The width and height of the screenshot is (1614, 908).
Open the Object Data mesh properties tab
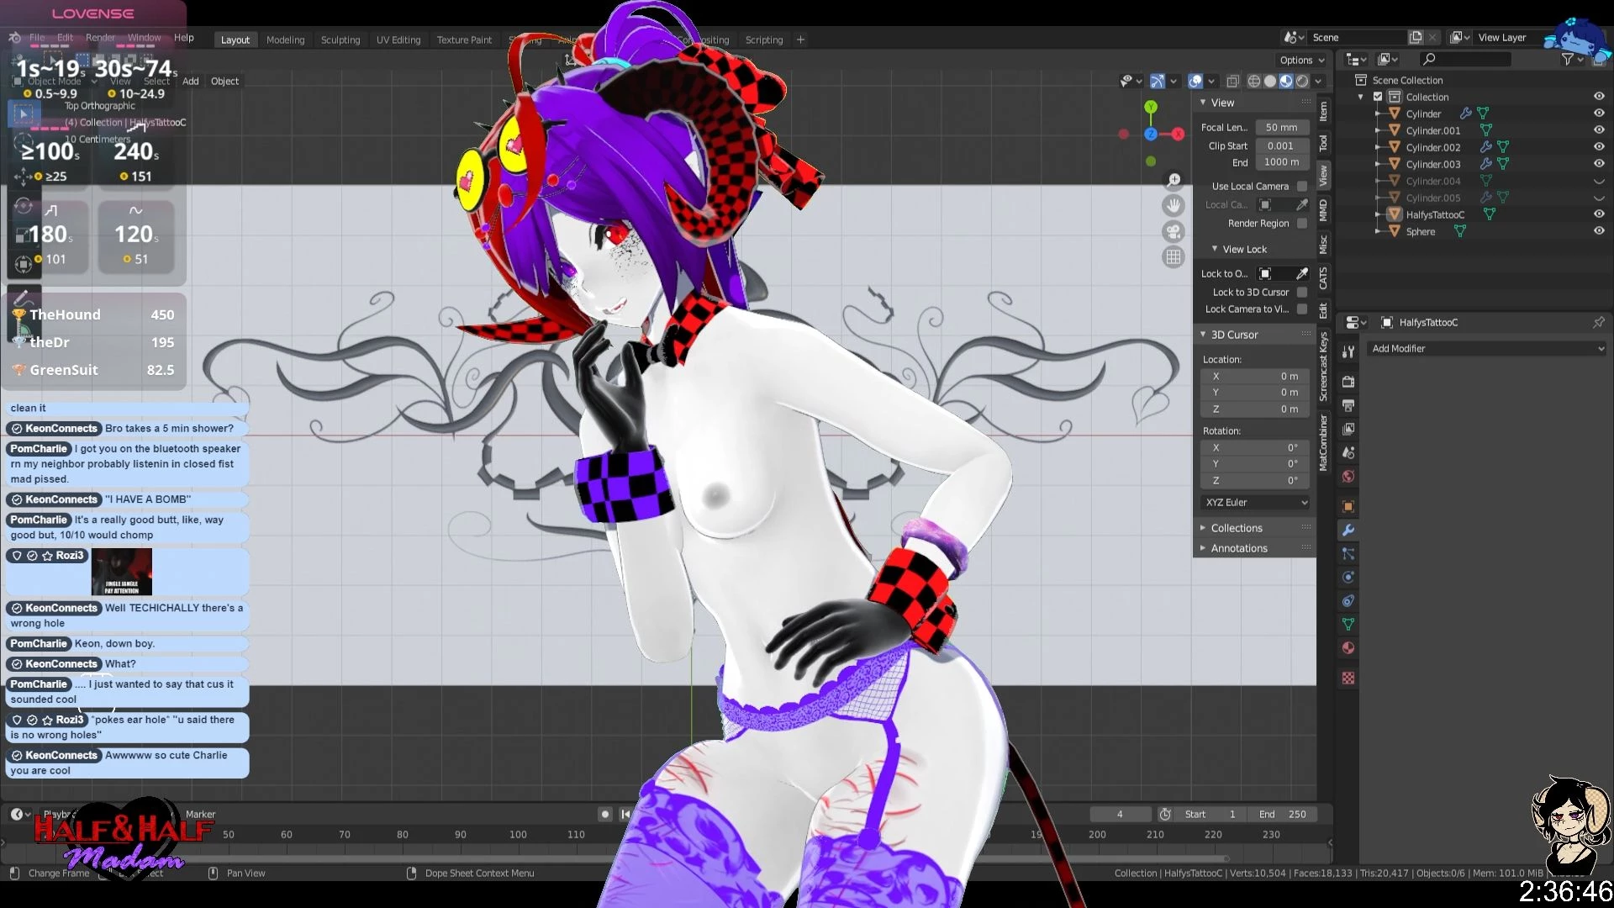tap(1348, 625)
